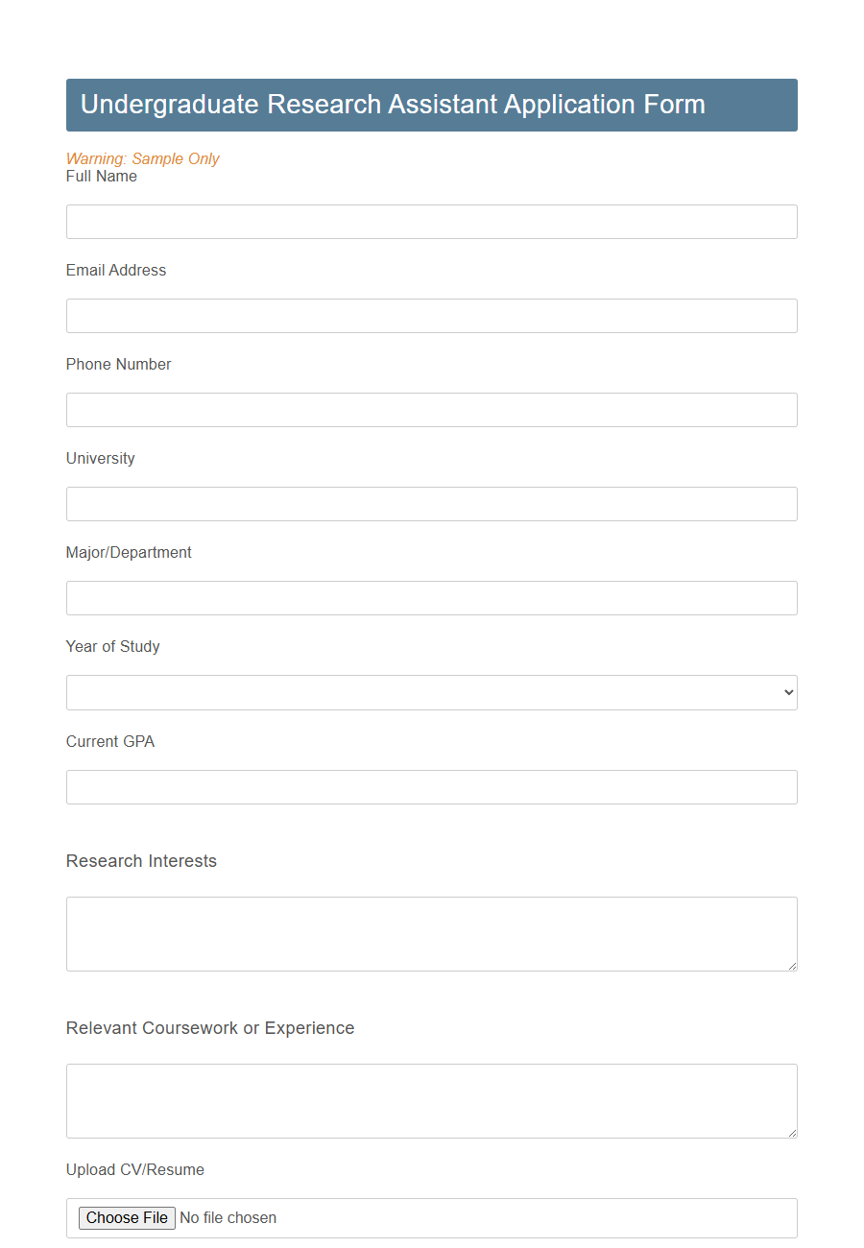864x1248 pixels.
Task: Click the University input field
Action: pyautogui.click(x=431, y=504)
